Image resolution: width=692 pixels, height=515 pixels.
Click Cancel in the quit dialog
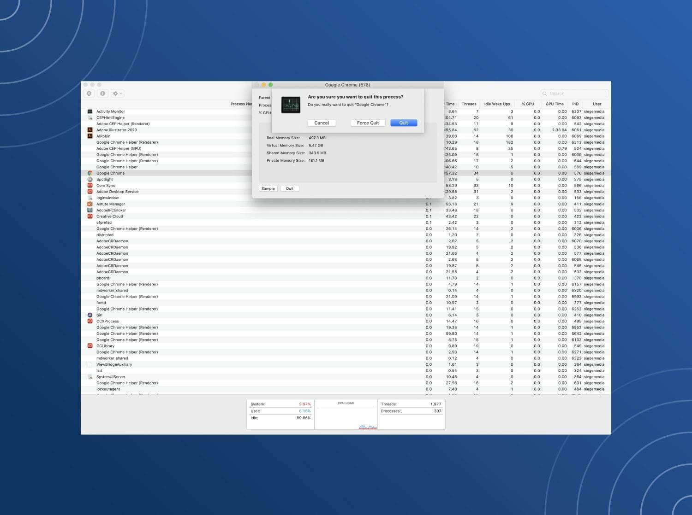tap(322, 123)
